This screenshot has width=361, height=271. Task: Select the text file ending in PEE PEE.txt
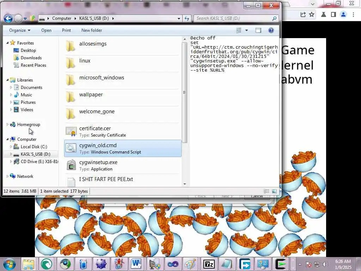click(122, 180)
